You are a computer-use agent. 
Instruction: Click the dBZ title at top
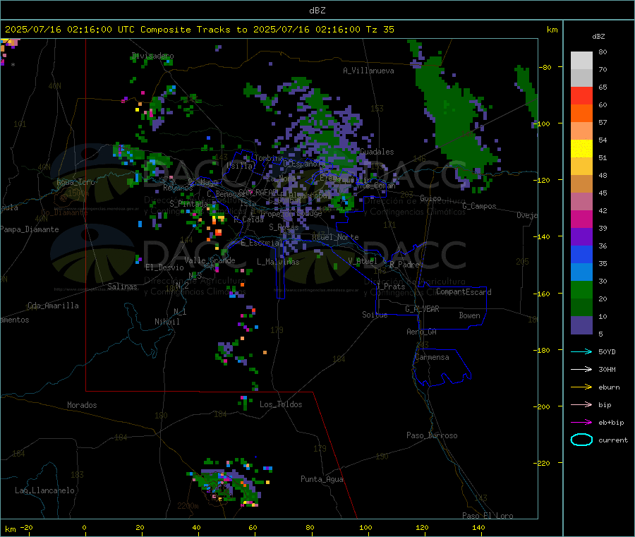(x=317, y=11)
